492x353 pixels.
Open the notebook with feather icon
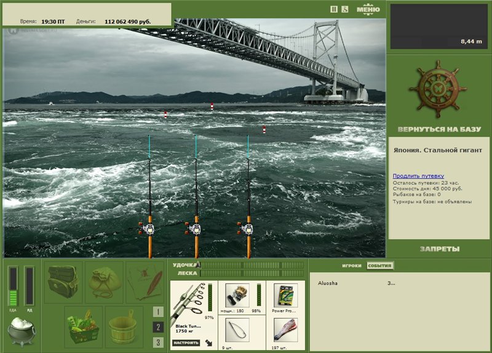(145, 282)
